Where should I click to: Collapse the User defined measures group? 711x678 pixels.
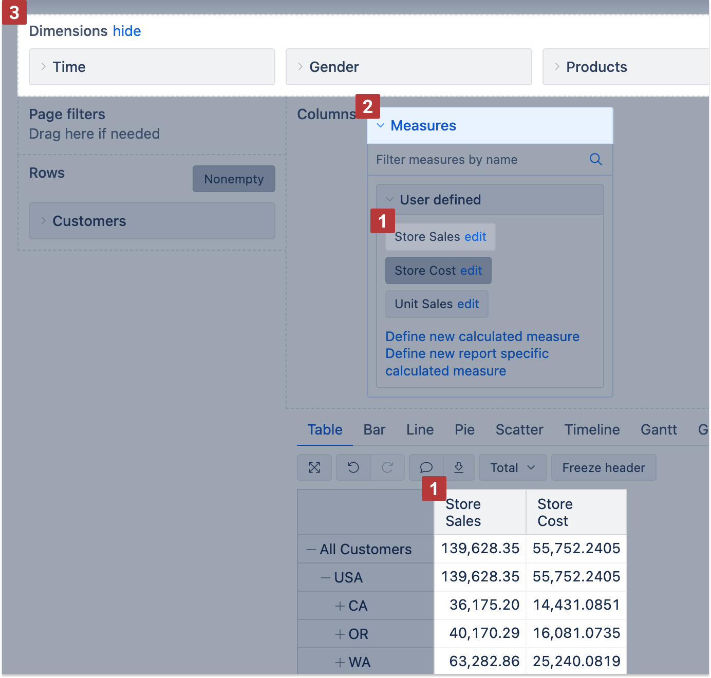(390, 200)
